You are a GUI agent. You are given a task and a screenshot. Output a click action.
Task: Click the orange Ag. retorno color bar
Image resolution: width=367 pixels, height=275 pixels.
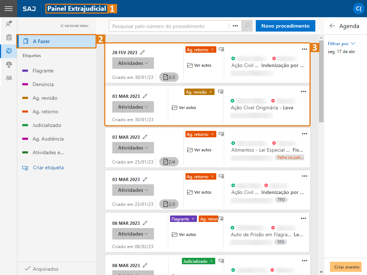[25, 112]
